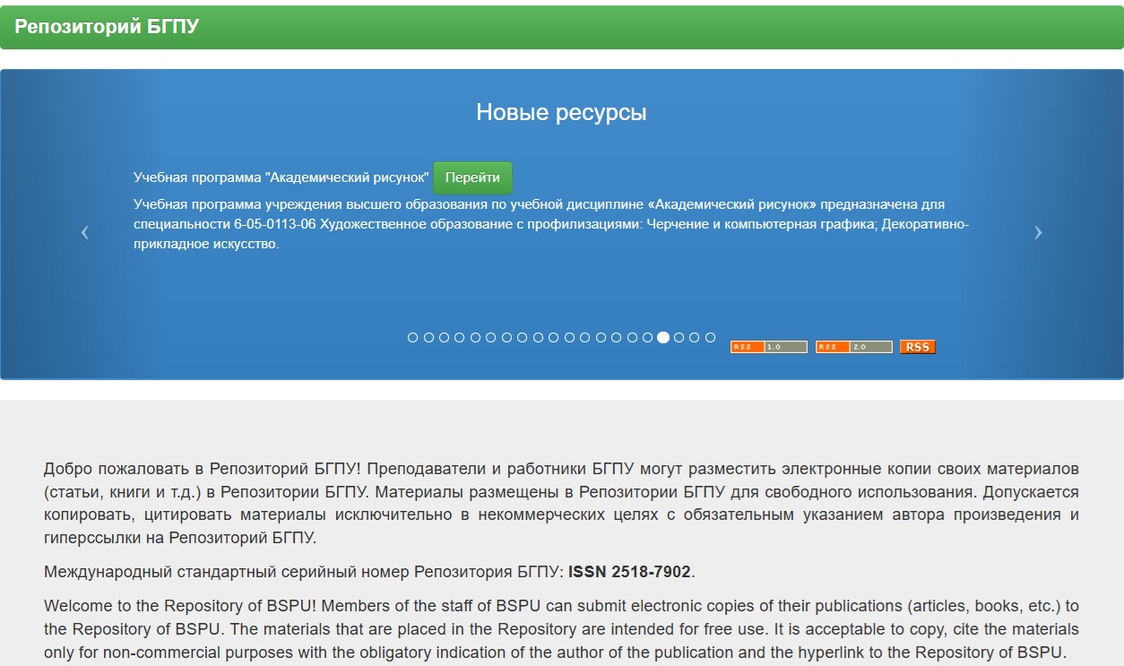Open the Репозиторий БГПУ header link
Screen dimensions: 1124x666
107,27
